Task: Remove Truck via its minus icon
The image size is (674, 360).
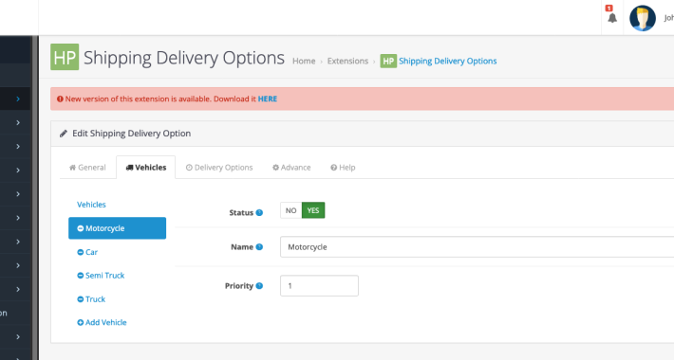Action: [80, 299]
